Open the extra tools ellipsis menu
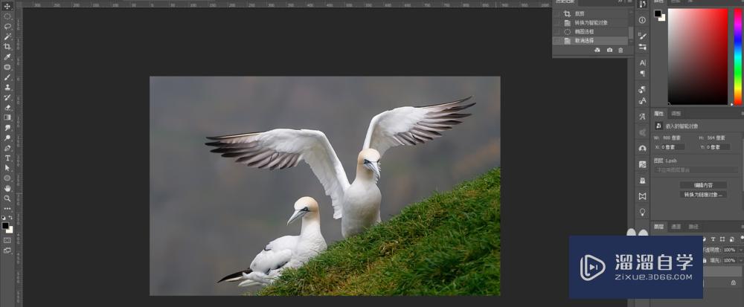The height and width of the screenshot is (307, 744). 7,208
